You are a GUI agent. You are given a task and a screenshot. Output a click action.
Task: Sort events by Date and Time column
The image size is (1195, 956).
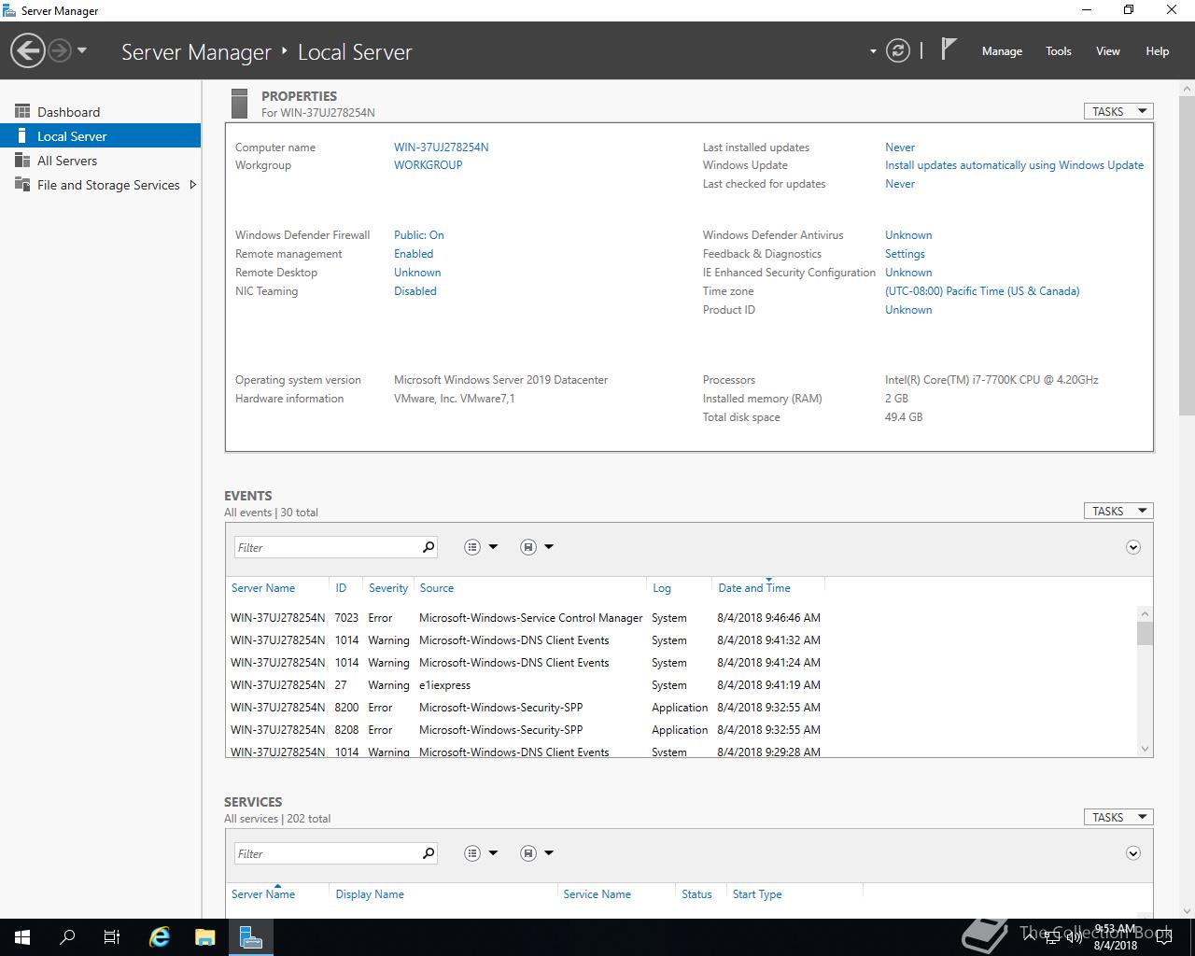(754, 588)
